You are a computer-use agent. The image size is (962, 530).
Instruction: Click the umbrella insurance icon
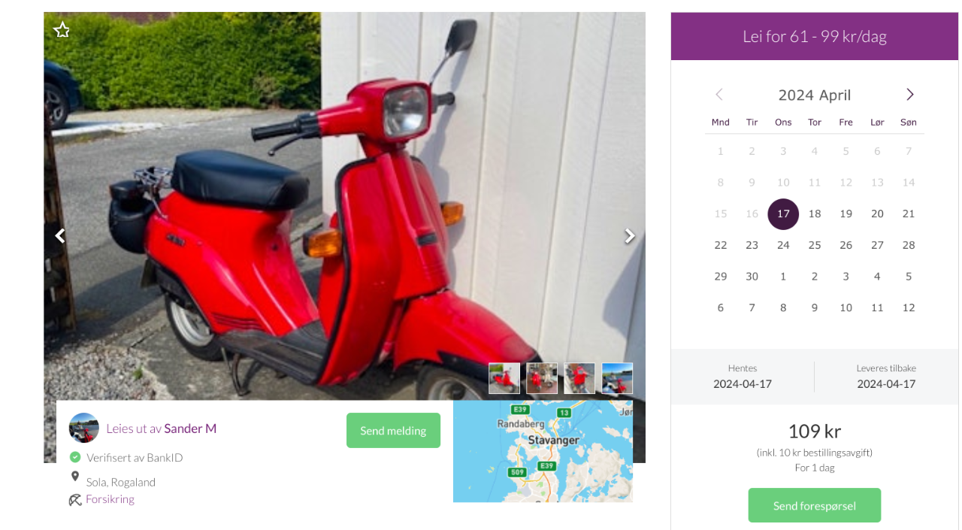coord(75,499)
